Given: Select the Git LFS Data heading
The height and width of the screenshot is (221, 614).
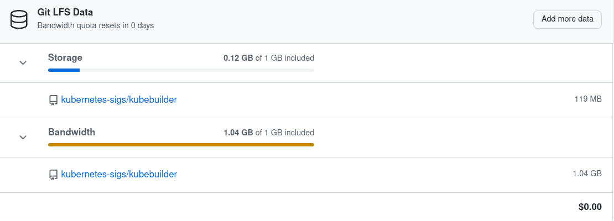Looking at the screenshot, I should click(65, 12).
